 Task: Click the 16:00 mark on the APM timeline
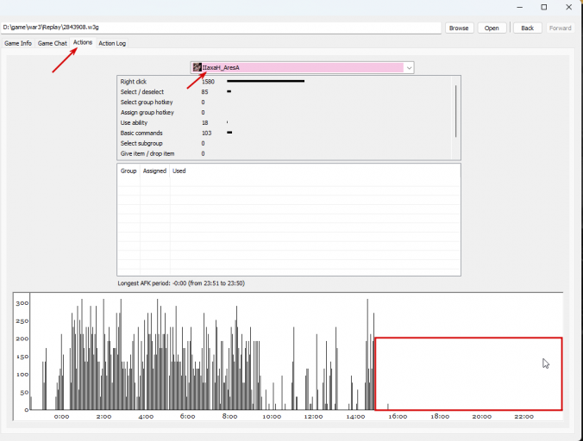click(x=398, y=417)
